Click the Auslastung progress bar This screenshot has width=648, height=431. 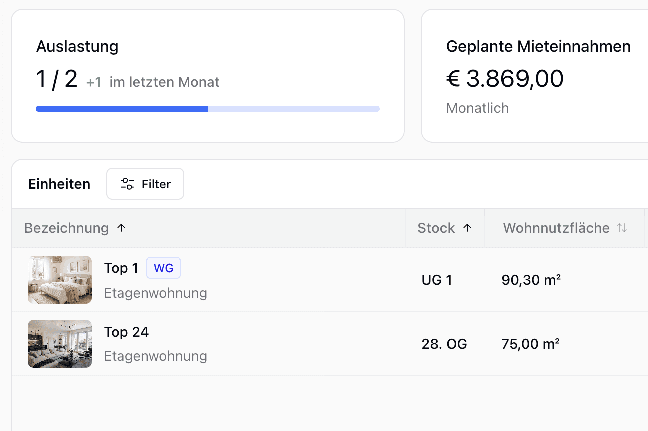click(x=208, y=109)
